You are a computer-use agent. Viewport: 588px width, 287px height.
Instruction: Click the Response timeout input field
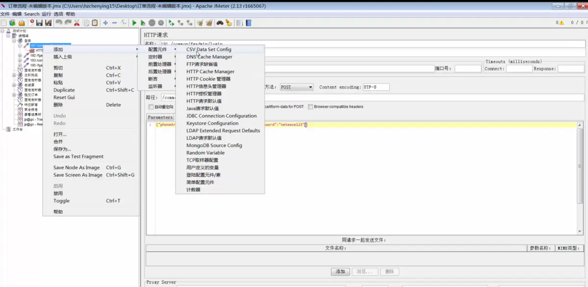click(x=571, y=69)
